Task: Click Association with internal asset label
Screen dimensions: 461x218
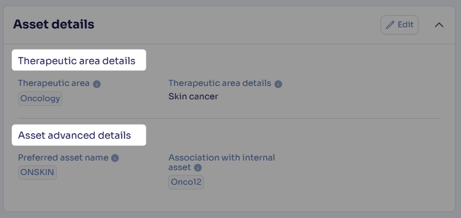Action: pyautogui.click(x=221, y=162)
